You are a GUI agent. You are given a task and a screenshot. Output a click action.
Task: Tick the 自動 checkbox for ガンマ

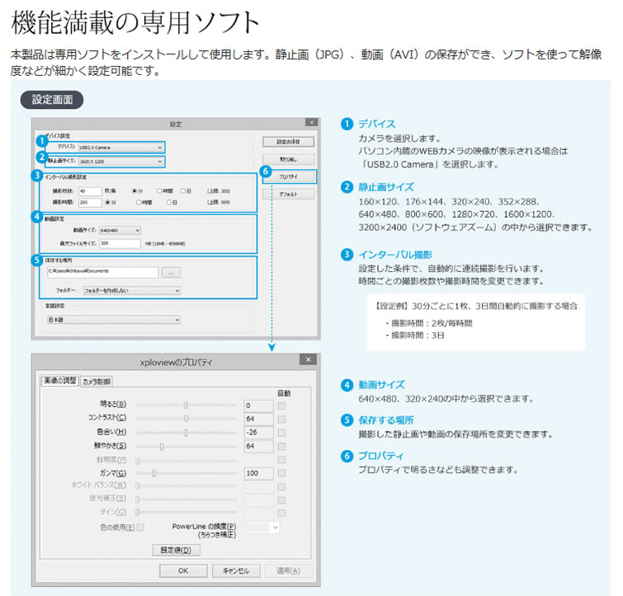[x=281, y=473]
